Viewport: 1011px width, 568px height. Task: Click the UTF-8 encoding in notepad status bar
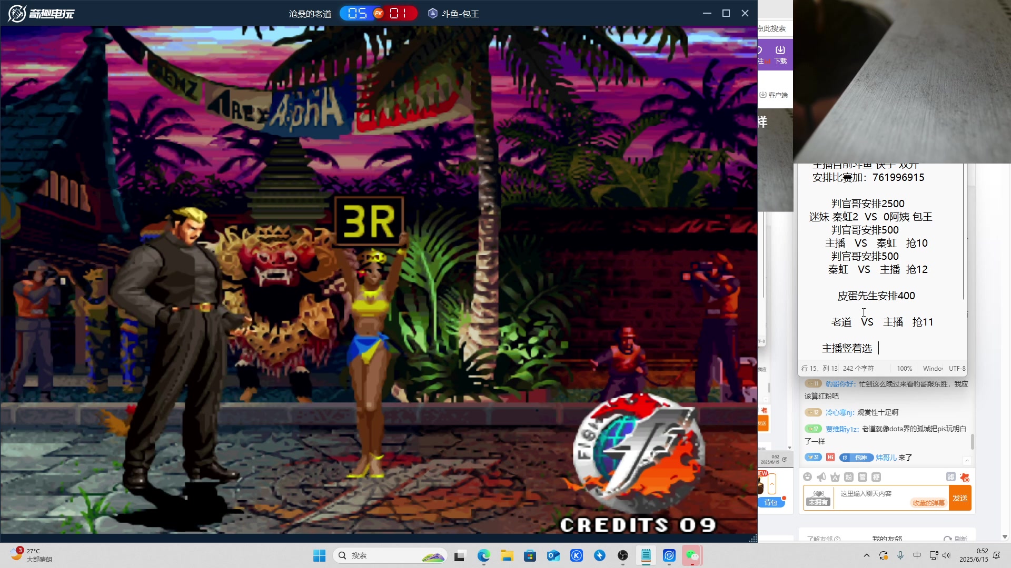pos(957,369)
